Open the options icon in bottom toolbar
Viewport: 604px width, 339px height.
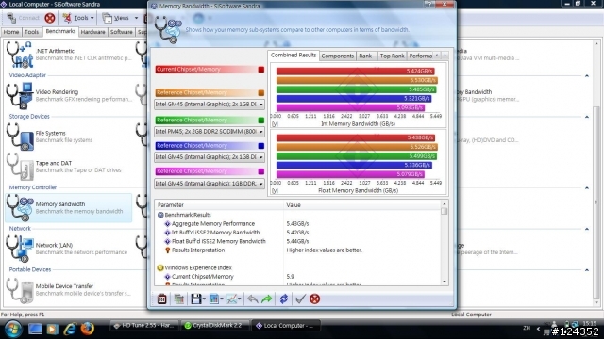161,299
